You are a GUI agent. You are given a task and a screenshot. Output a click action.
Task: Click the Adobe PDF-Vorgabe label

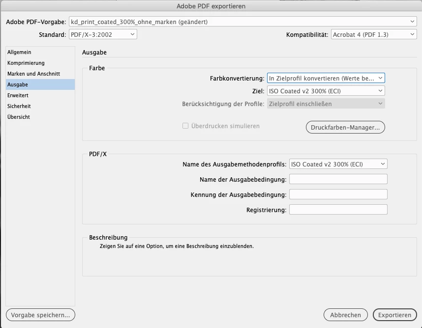[36, 22]
